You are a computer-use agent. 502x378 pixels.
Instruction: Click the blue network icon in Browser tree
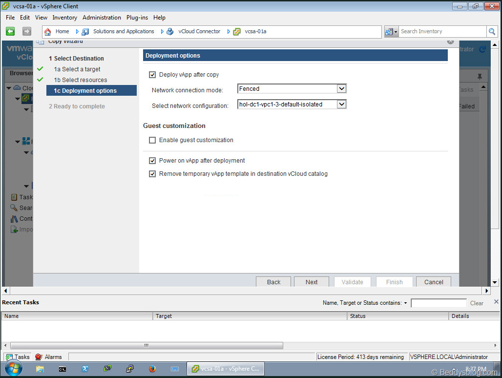coord(25,141)
